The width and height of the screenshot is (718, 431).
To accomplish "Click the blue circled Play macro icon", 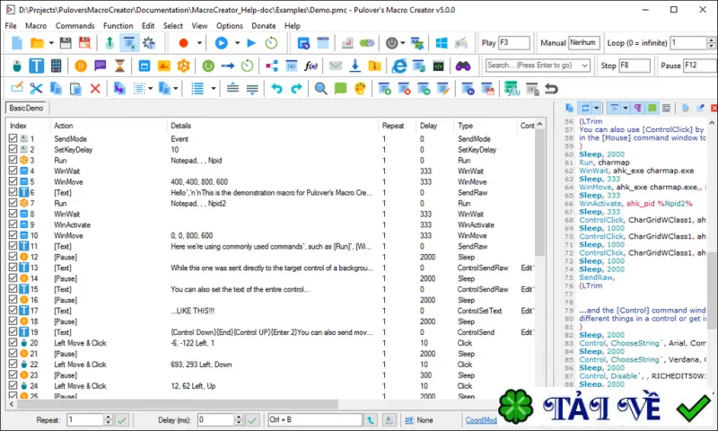I will [x=222, y=43].
